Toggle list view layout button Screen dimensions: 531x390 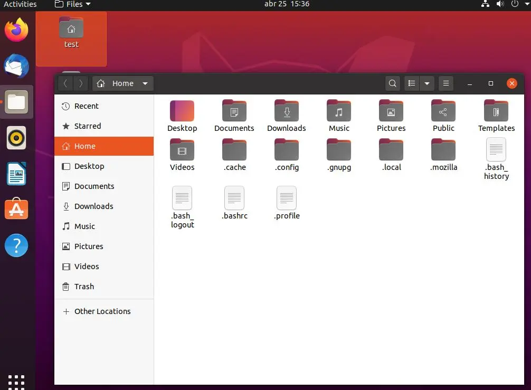(412, 83)
